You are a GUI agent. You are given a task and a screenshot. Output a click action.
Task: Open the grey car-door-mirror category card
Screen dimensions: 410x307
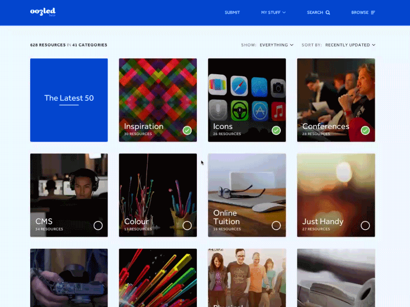[x=336, y=278]
